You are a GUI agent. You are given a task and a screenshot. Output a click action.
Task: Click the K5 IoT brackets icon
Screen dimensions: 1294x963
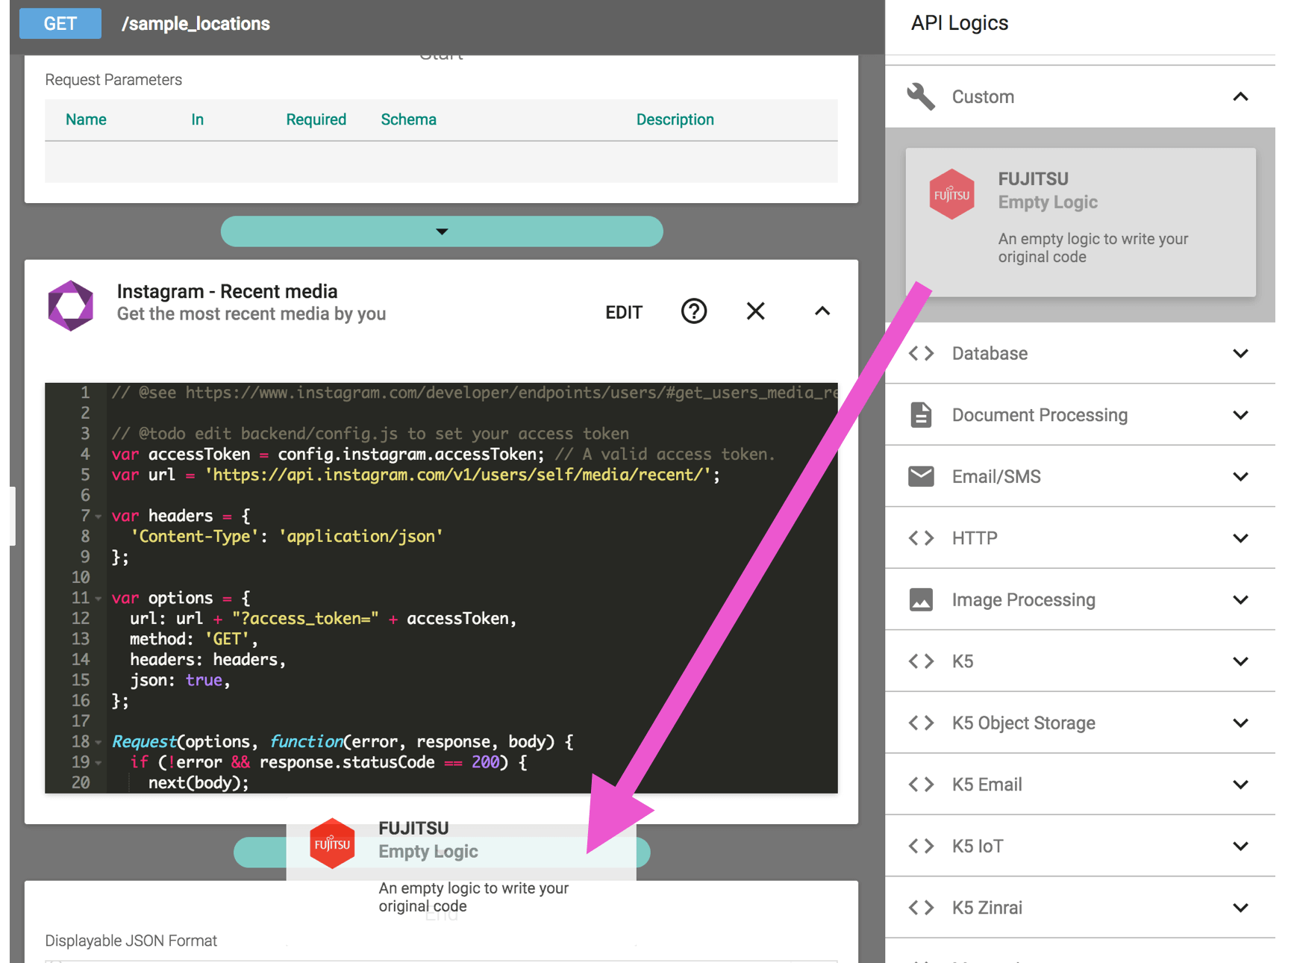click(x=921, y=846)
